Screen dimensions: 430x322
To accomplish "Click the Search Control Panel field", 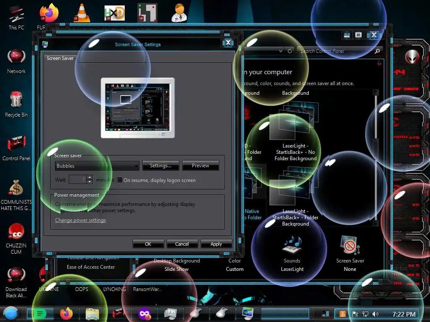I will [336, 51].
